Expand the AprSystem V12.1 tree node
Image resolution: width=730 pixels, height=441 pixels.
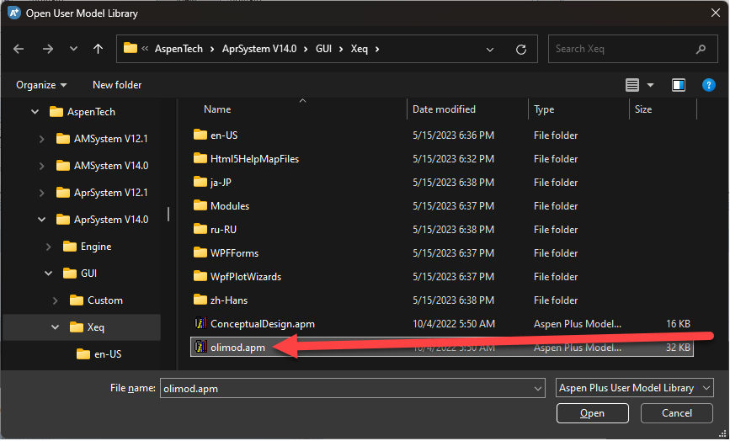41,193
